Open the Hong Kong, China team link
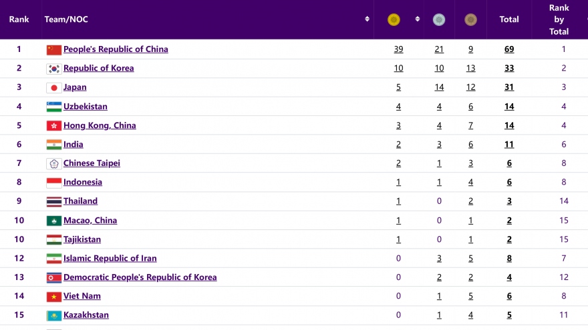588x330 pixels. point(100,125)
